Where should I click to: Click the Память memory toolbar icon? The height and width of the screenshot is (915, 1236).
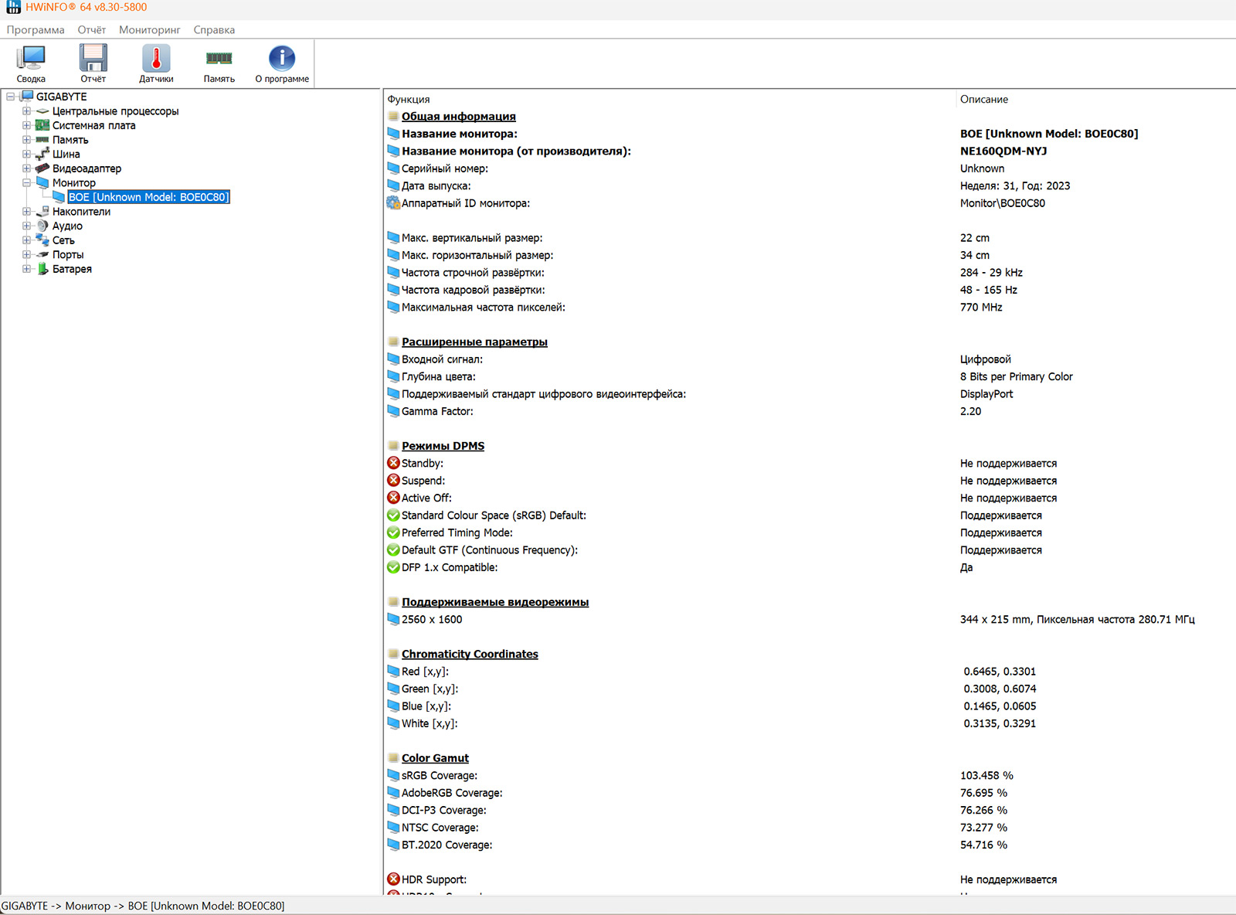[x=219, y=59]
